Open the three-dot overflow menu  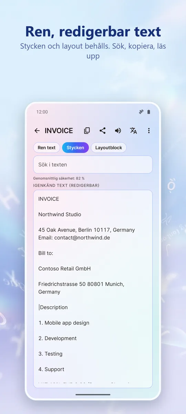tap(149, 130)
